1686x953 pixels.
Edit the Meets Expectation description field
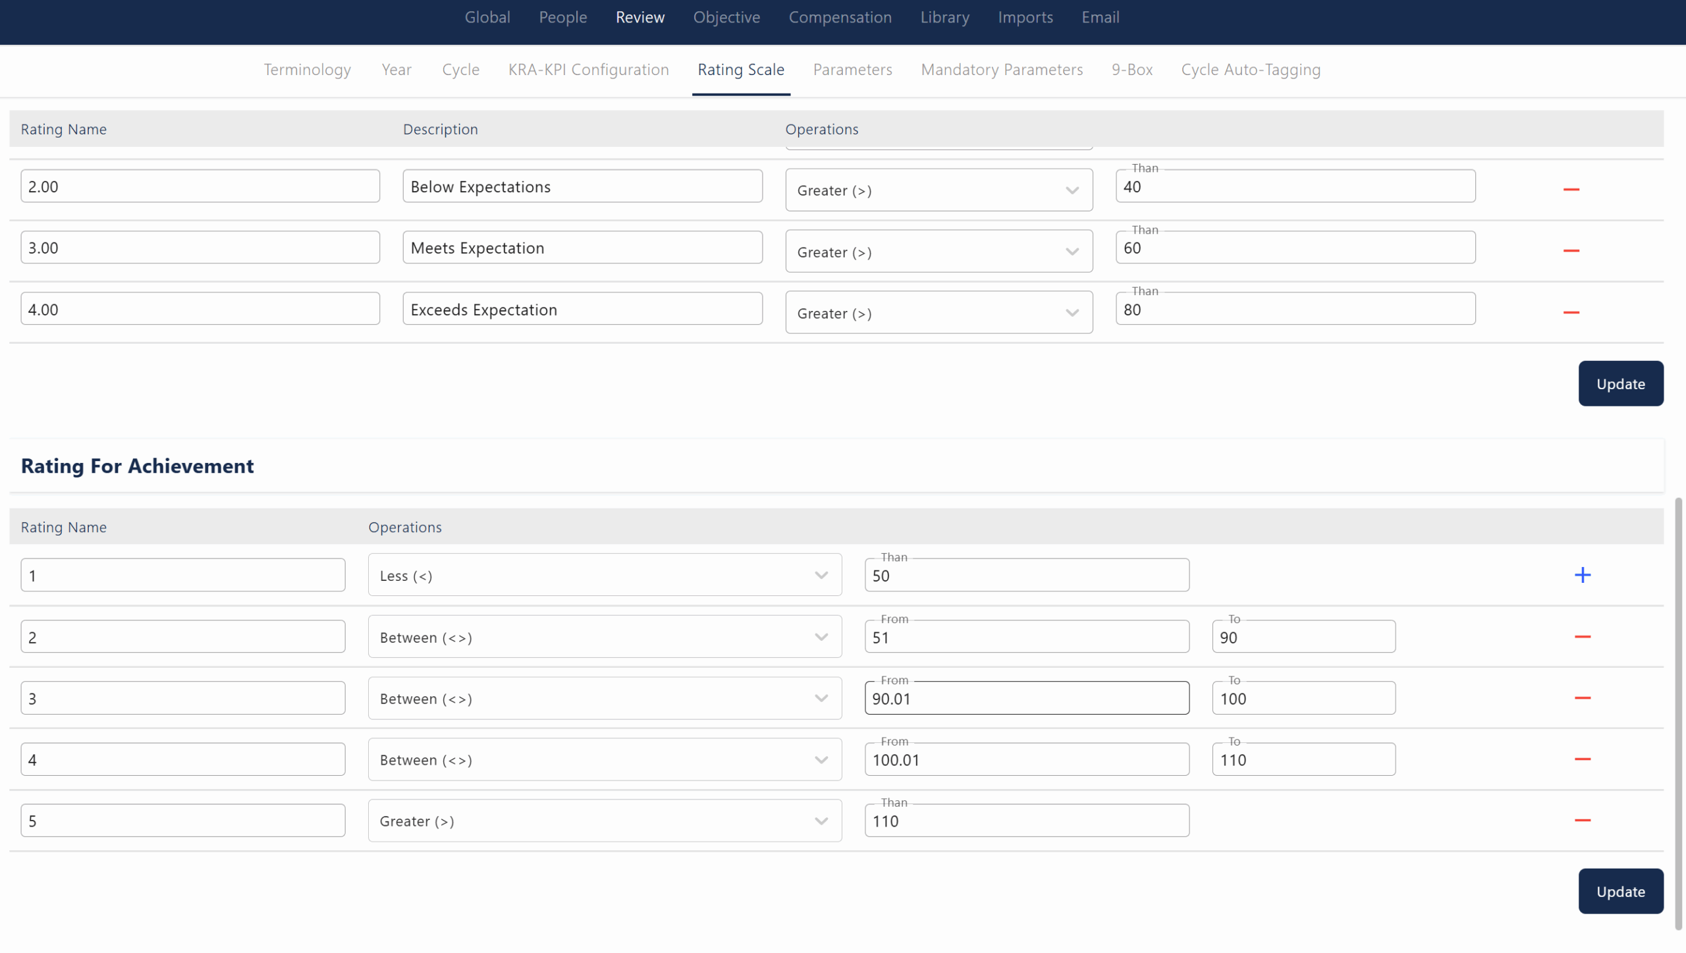click(583, 248)
